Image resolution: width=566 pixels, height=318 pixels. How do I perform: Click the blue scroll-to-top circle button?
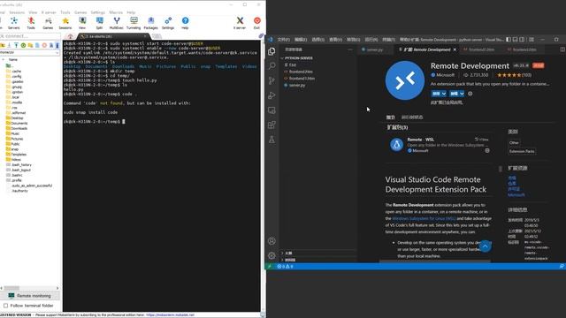click(486, 246)
